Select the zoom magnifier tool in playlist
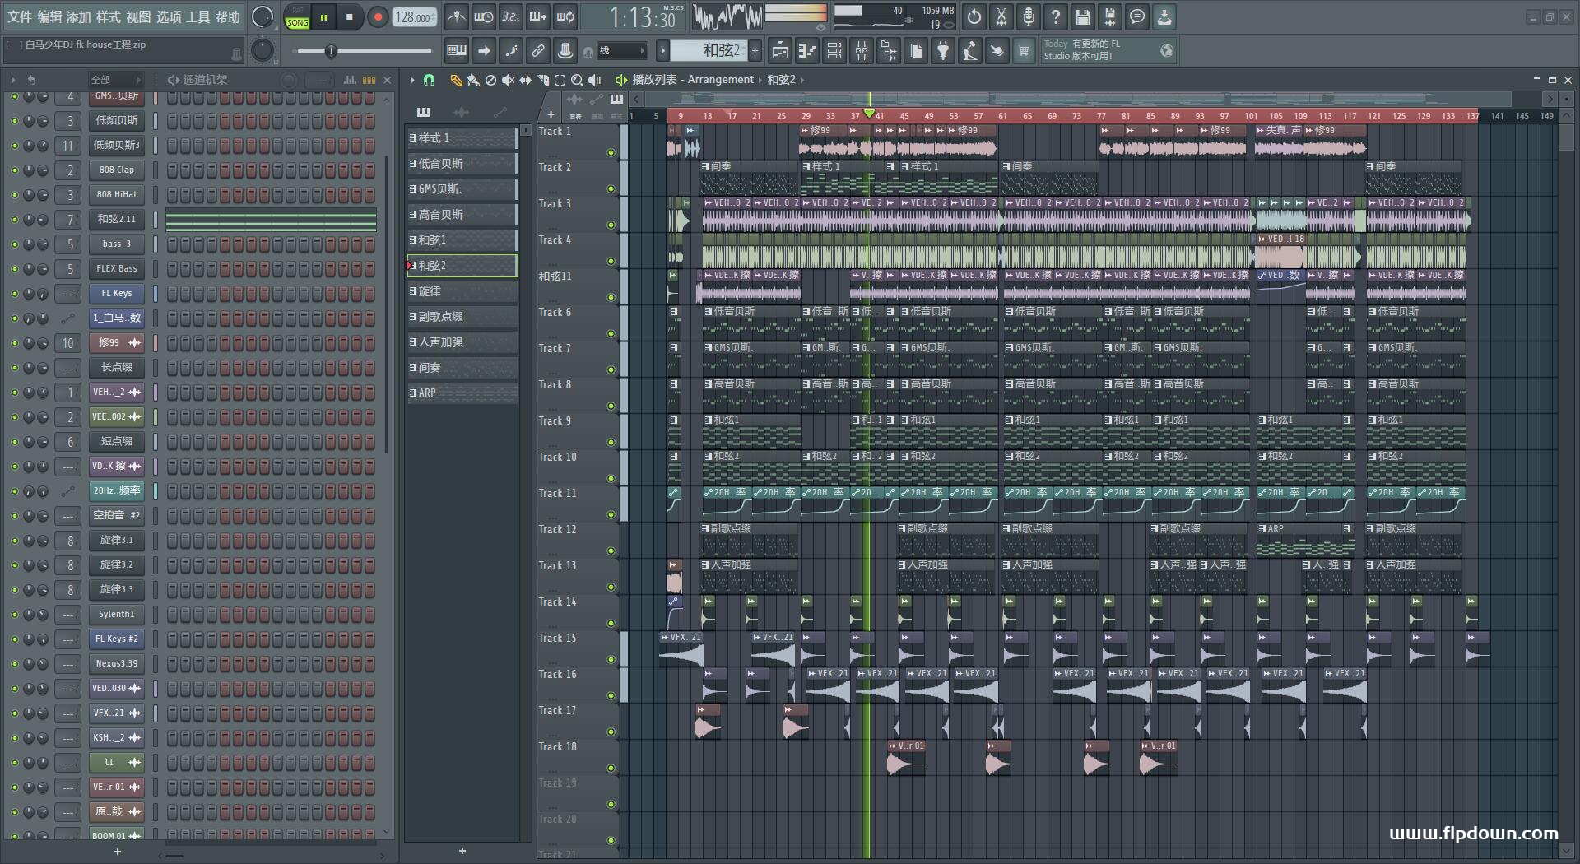The image size is (1580, 864). pyautogui.click(x=577, y=80)
